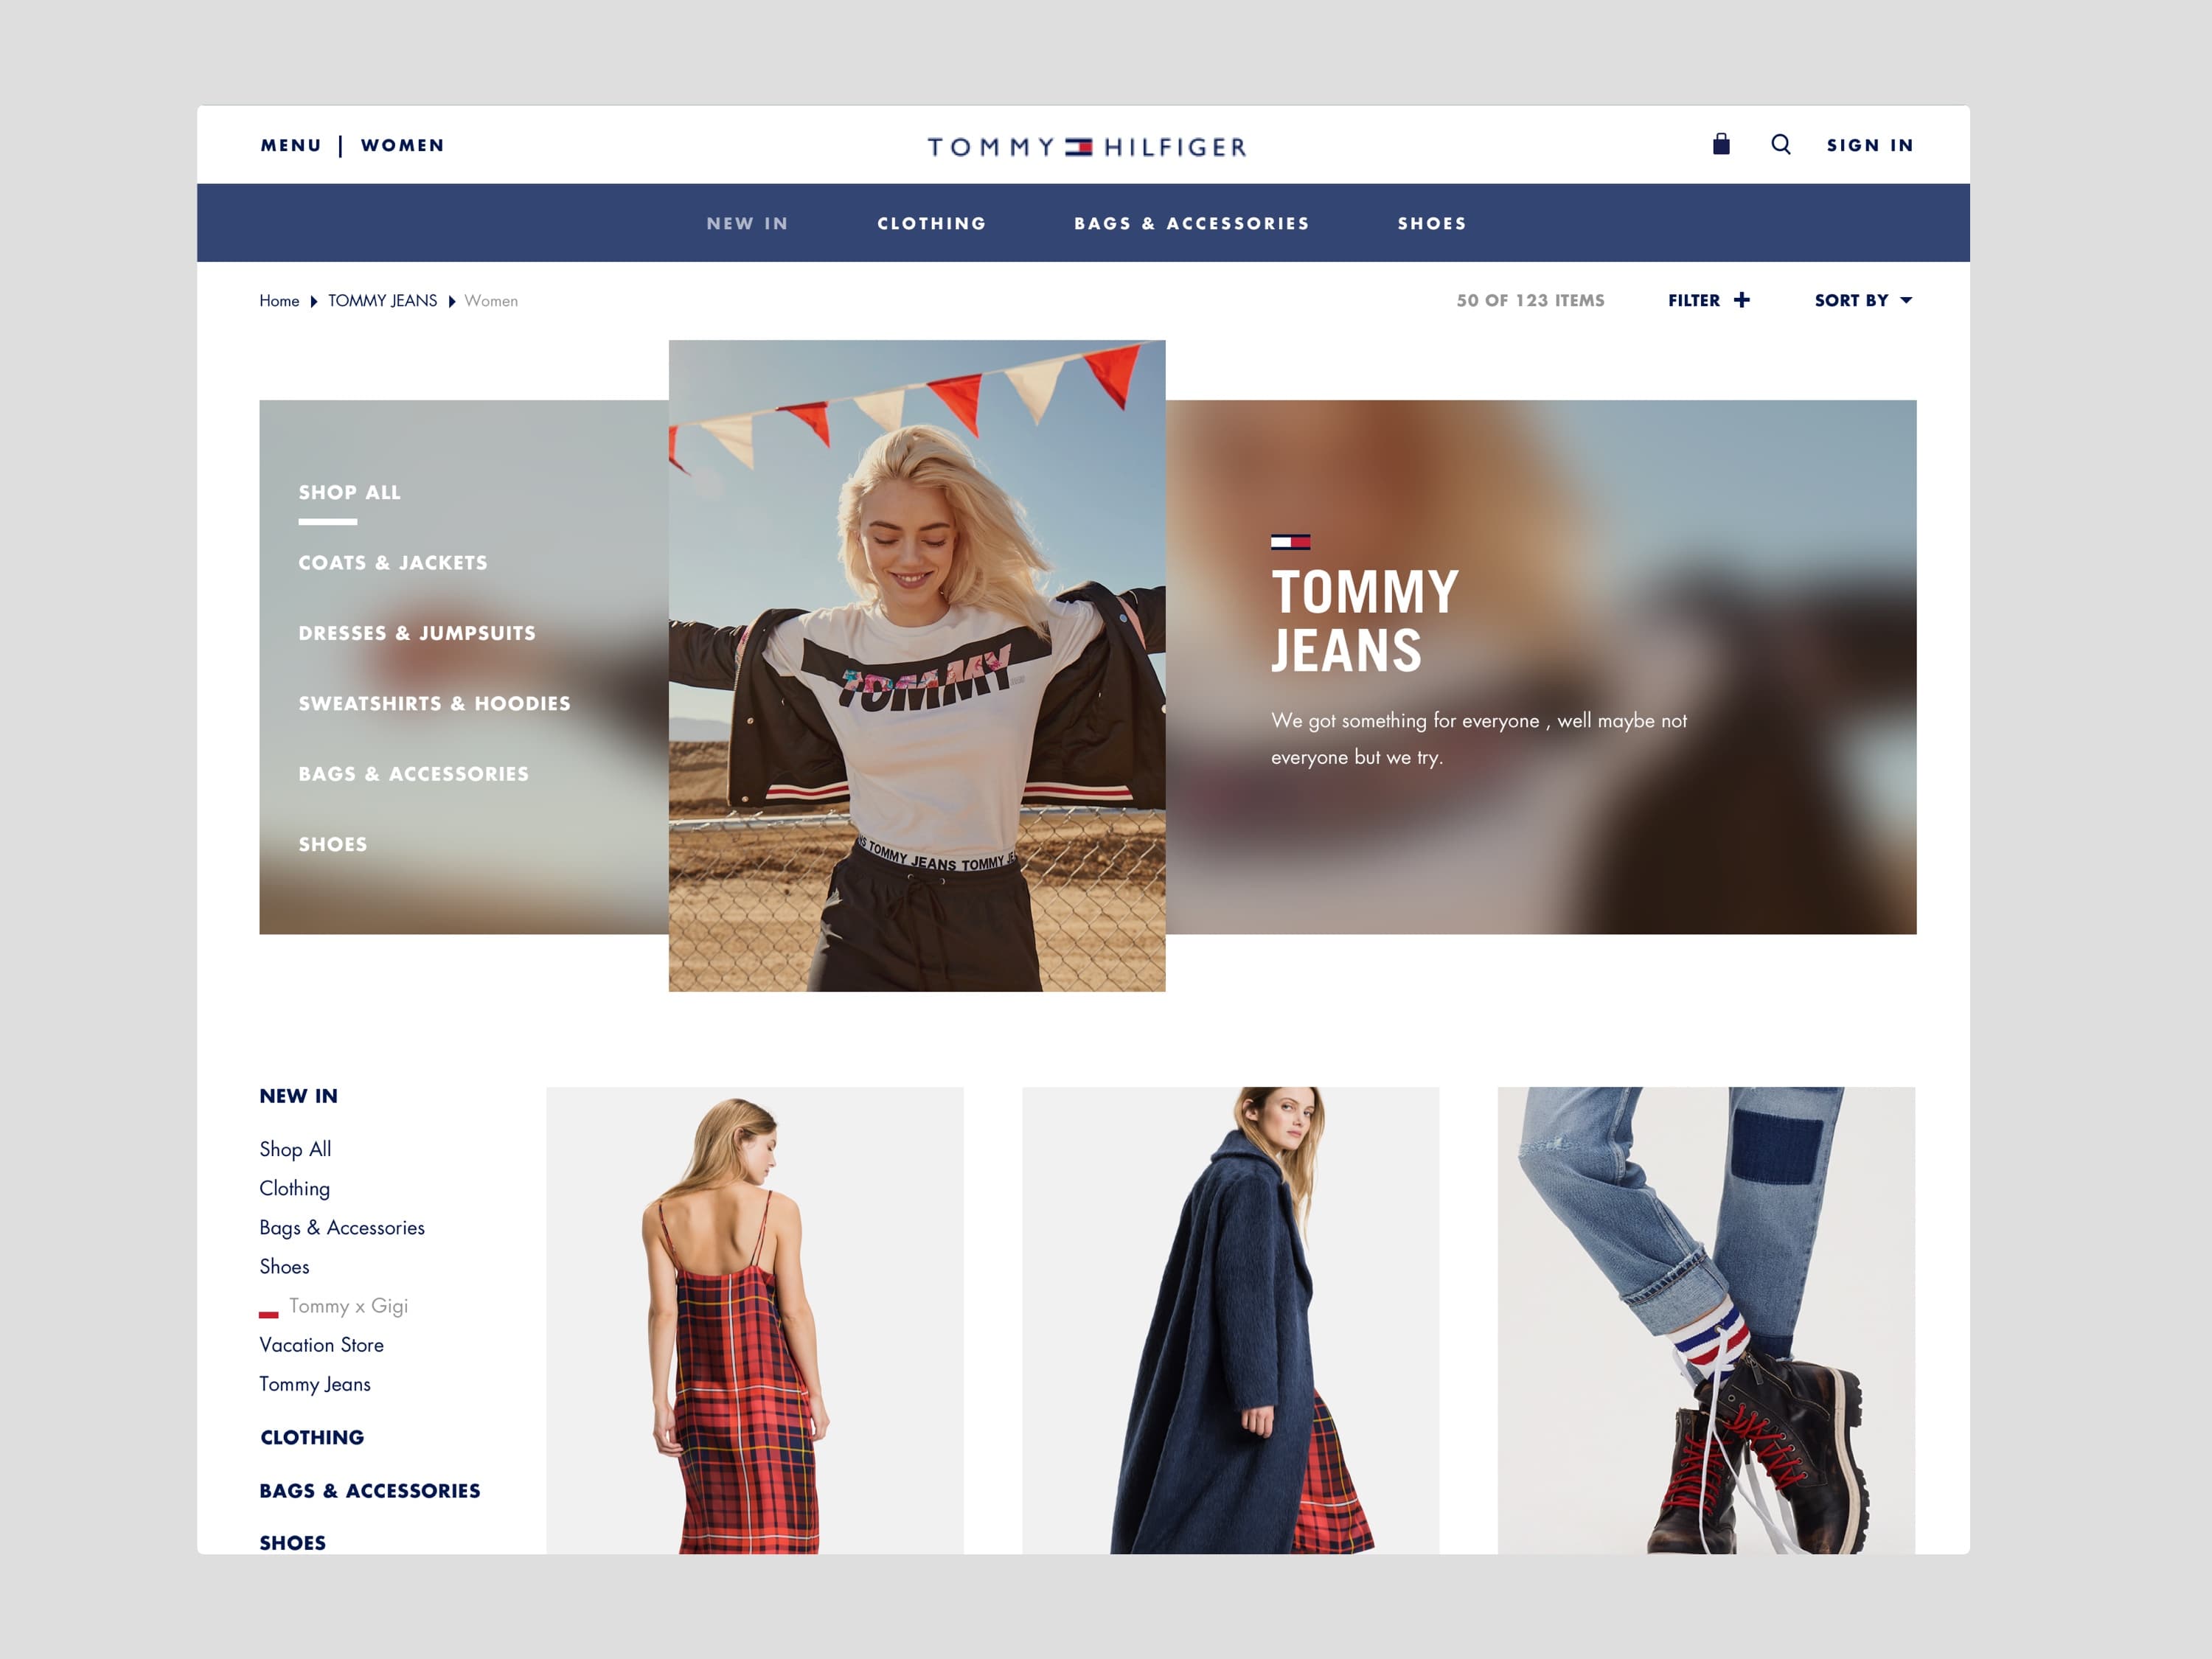Screen dimensions: 2212x1659
Task: Select SWEATSHIRTS & HOODIES in banner
Action: pos(434,703)
